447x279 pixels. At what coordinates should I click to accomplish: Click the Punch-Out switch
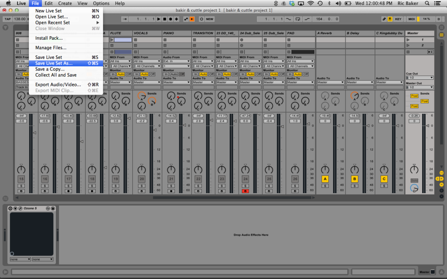point(307,19)
